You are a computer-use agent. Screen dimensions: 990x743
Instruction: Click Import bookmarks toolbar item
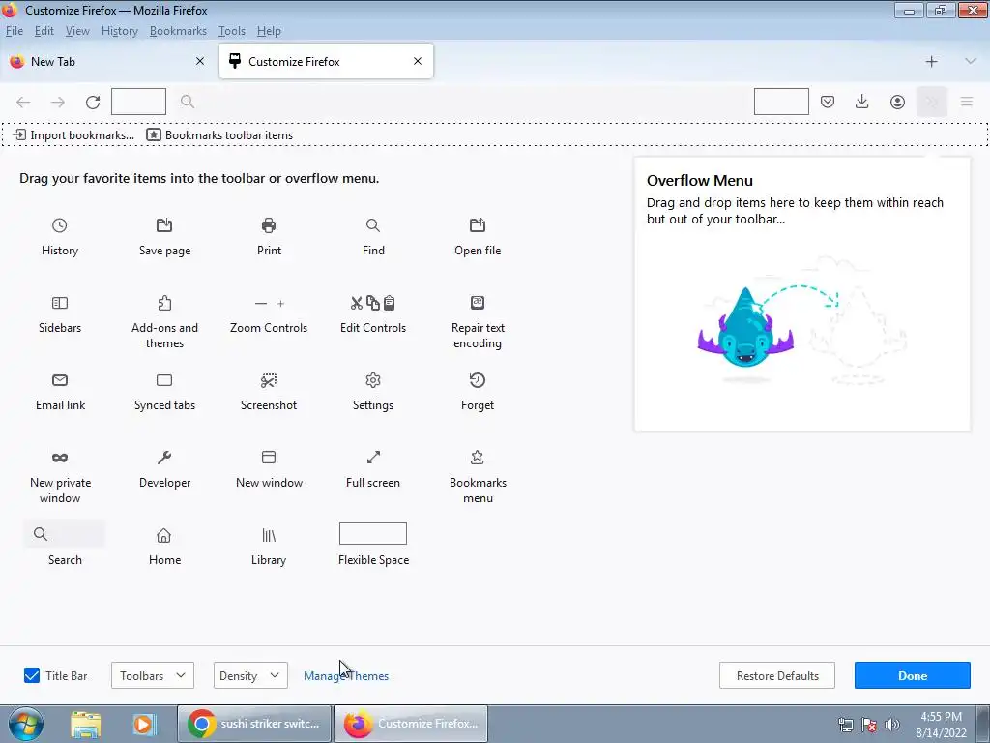tap(73, 135)
